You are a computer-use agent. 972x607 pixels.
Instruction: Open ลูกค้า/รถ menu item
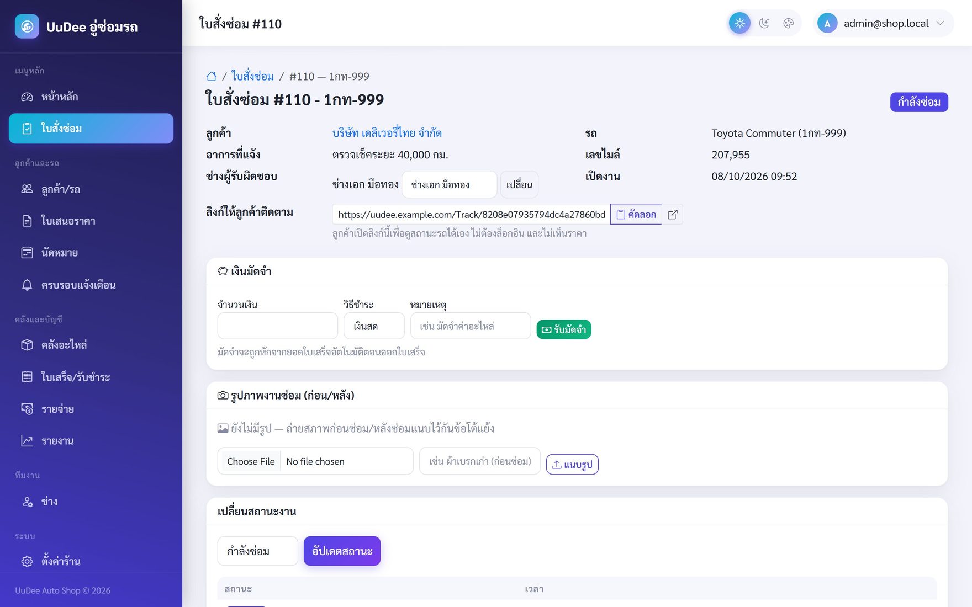click(x=91, y=189)
